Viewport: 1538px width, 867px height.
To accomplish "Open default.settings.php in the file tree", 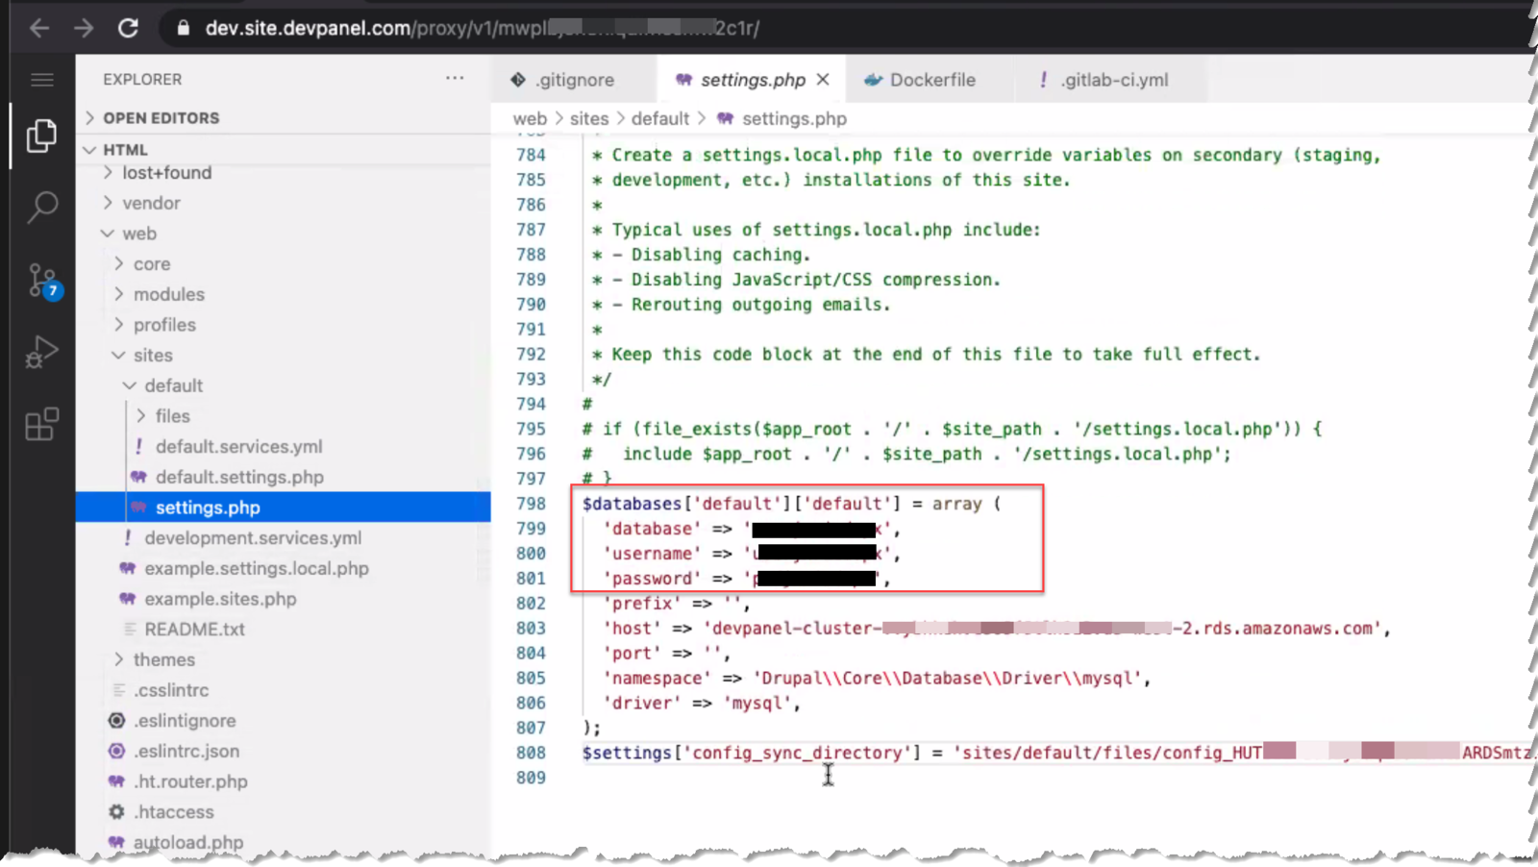I will (x=239, y=477).
